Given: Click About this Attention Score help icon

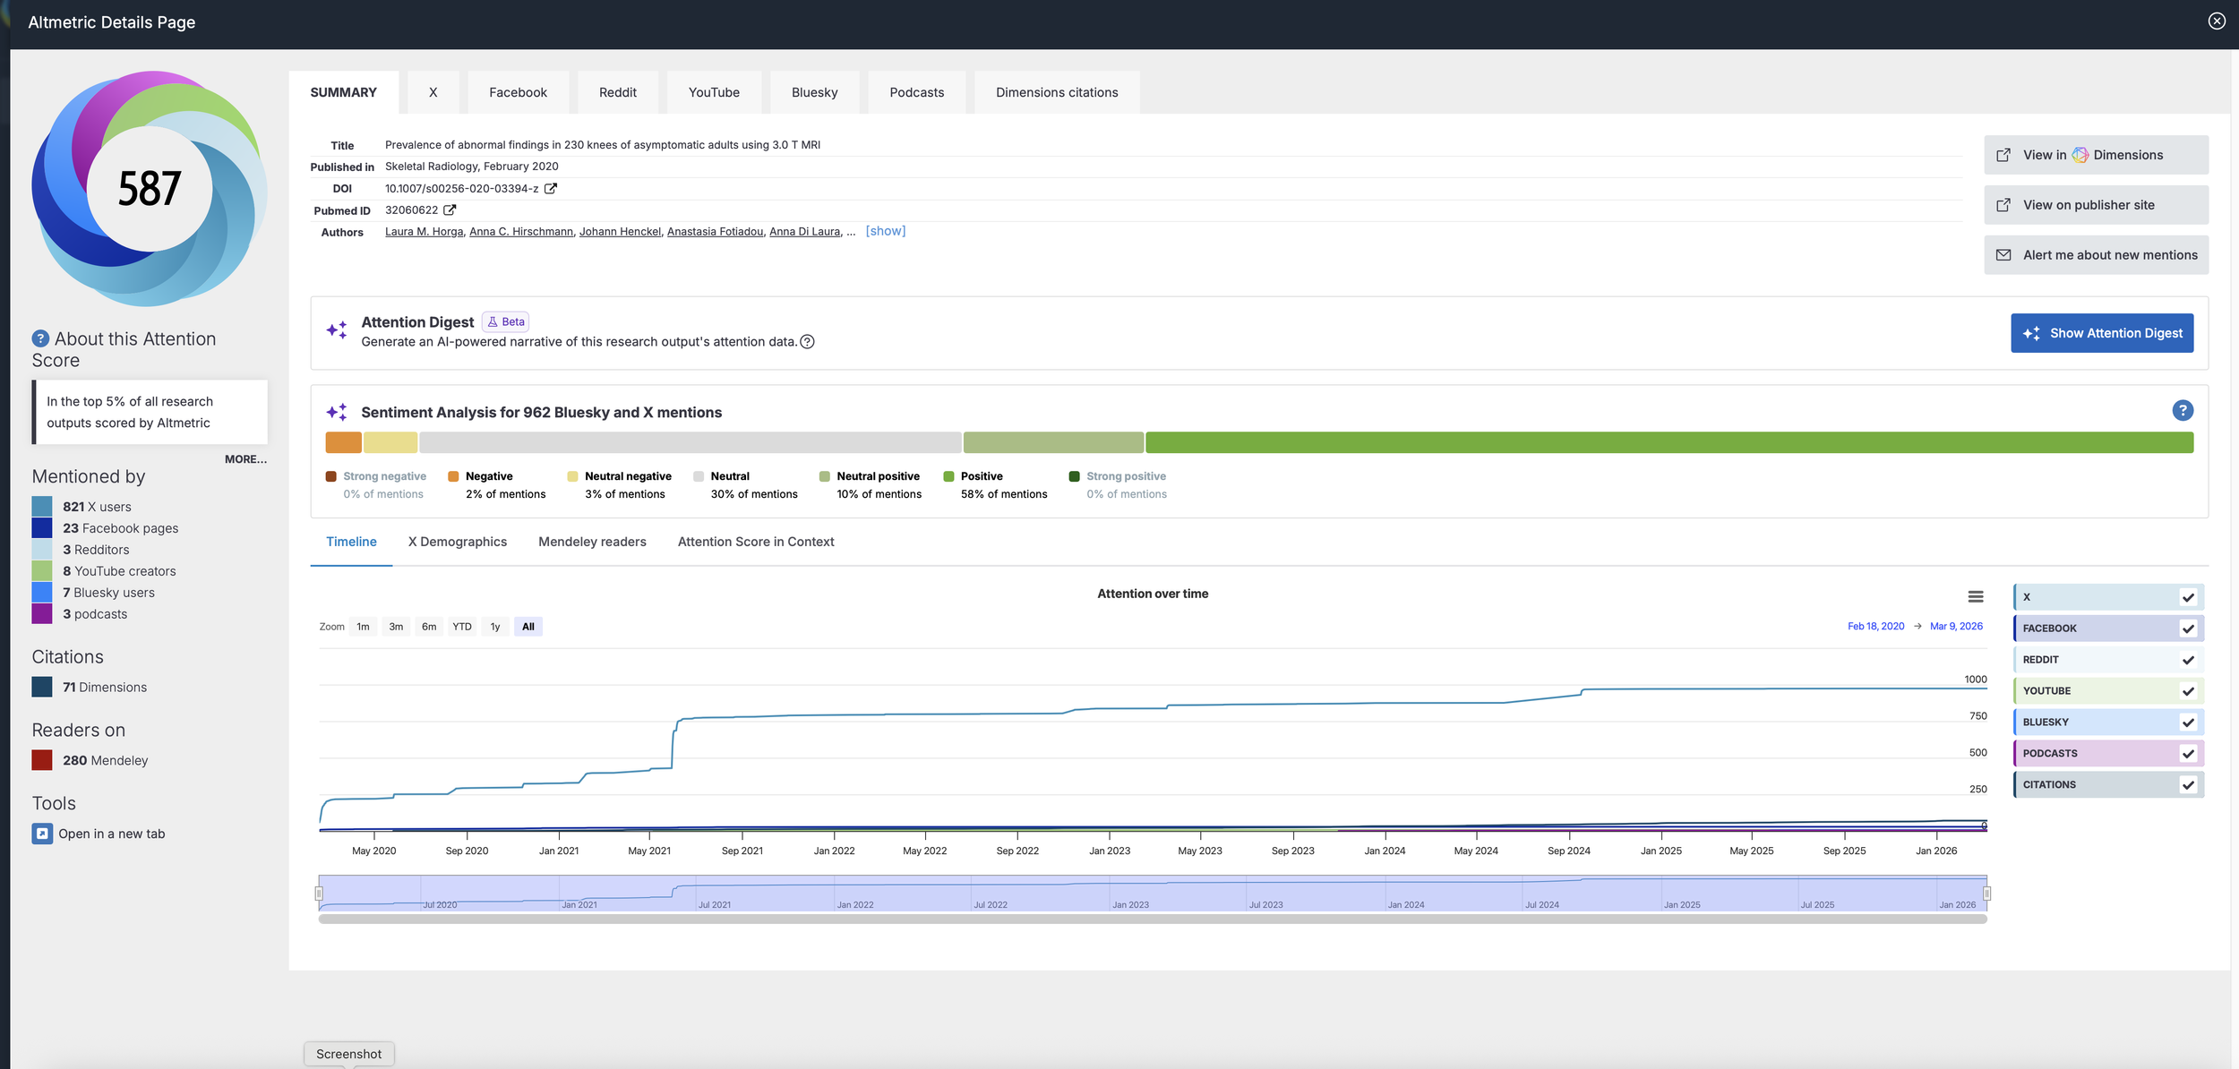Looking at the screenshot, I should pyautogui.click(x=40, y=339).
